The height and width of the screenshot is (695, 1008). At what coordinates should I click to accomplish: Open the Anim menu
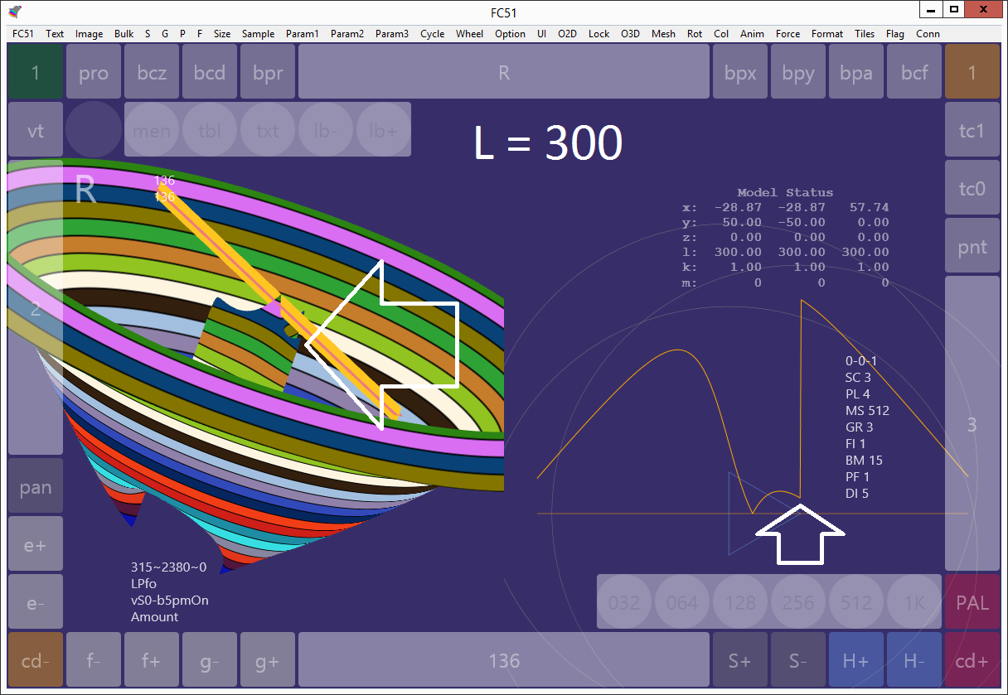coord(753,34)
